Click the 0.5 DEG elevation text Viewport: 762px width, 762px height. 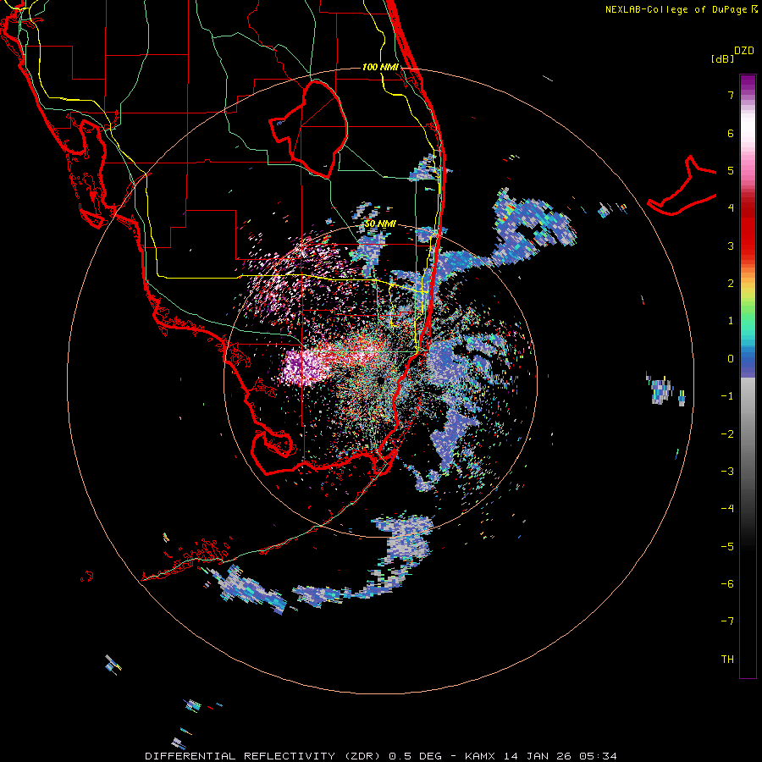[415, 756]
